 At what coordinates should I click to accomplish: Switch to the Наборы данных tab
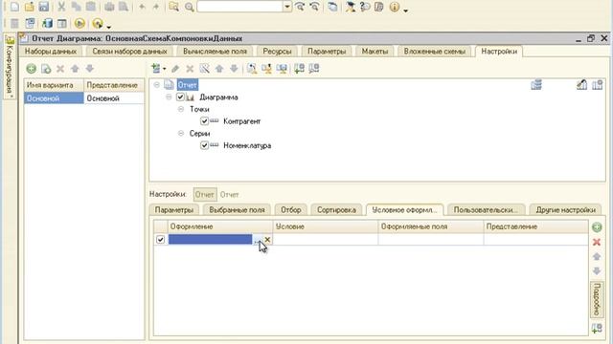coord(51,52)
